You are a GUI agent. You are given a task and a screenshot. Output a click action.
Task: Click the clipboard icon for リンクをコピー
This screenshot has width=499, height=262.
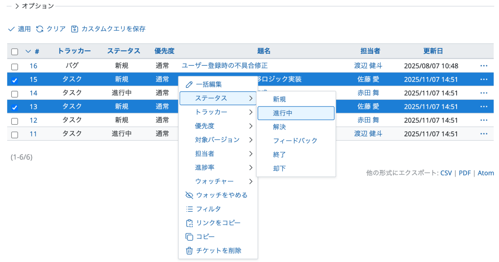point(189,223)
